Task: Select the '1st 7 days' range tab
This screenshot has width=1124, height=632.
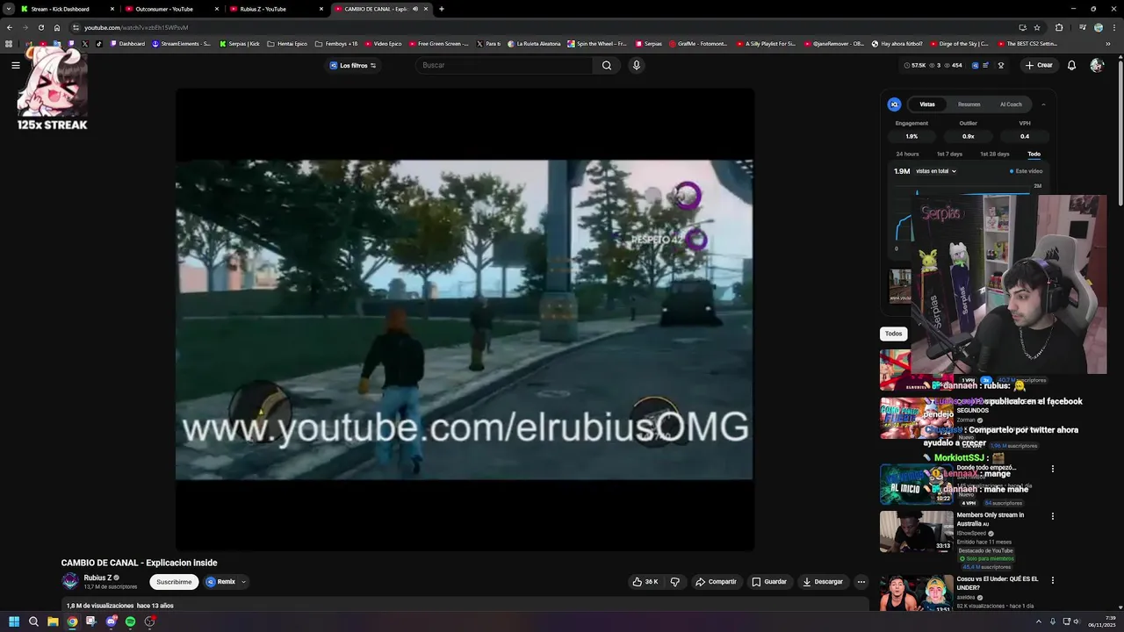Action: point(949,154)
